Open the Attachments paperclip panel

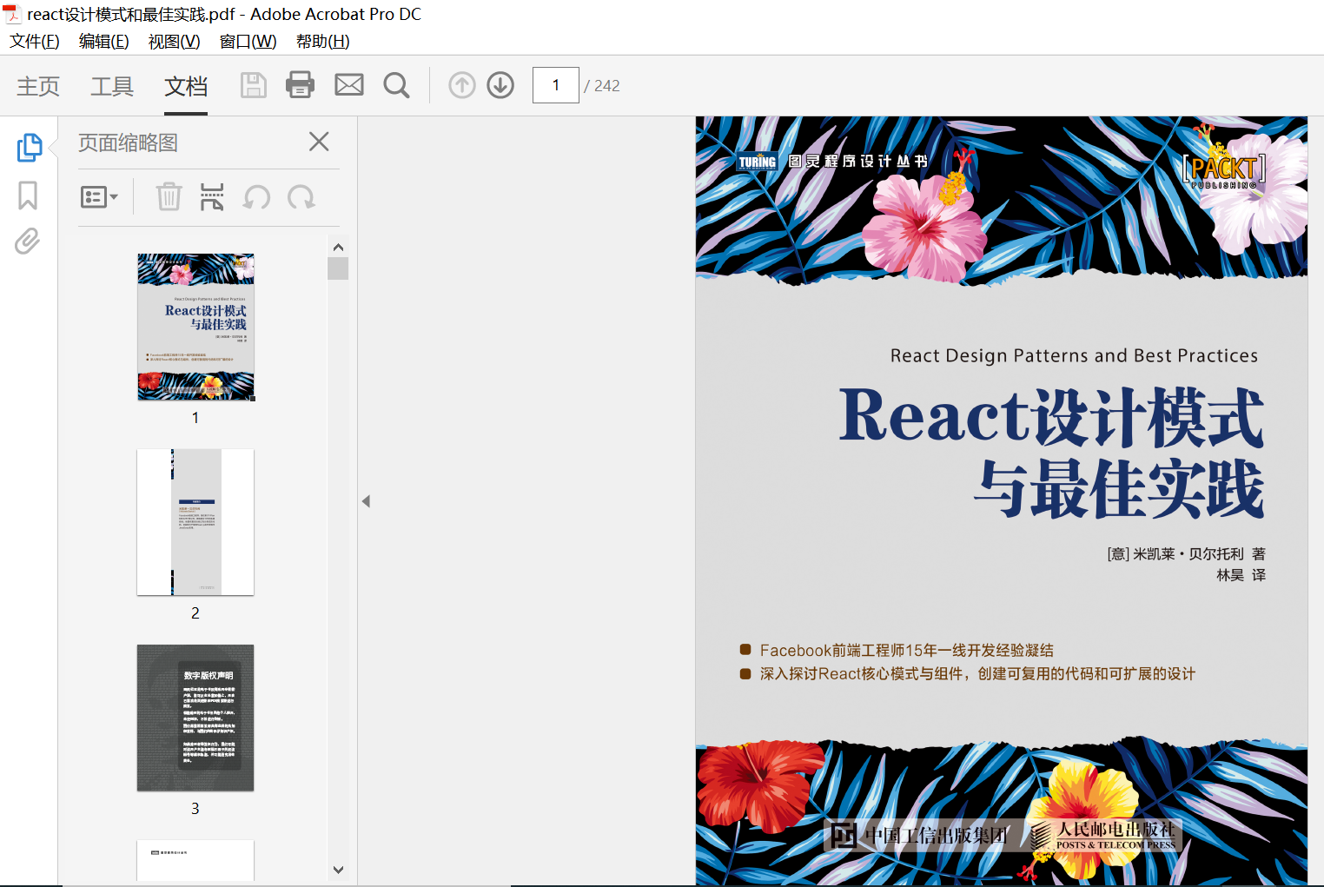[28, 241]
